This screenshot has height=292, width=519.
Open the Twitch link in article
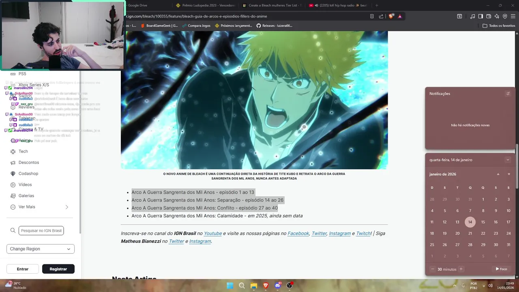pos(363,234)
